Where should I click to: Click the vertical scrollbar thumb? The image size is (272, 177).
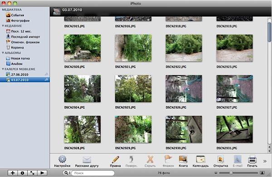click(269, 32)
